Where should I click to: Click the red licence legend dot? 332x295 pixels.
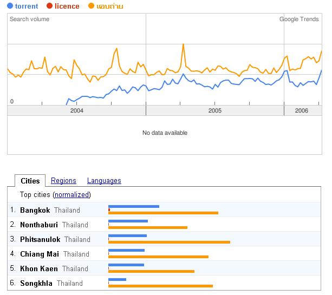(50, 6)
